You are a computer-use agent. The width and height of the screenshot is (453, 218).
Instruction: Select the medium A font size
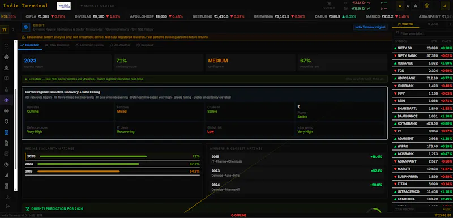pos(408,6)
